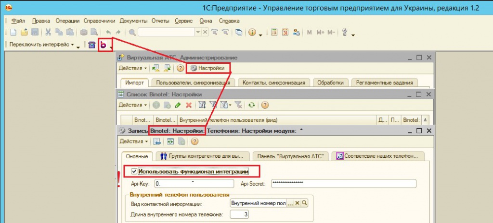Click the purple telephone icon
This screenshot has width=493, height=223.
91,45
